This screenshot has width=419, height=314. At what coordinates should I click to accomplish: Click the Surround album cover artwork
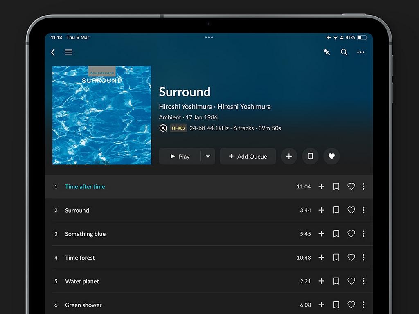(x=101, y=115)
